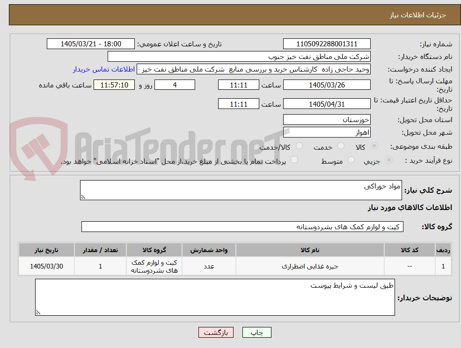Click the delivery province field خوزستان
Viewport: 461px width, 348px height.
(327, 120)
